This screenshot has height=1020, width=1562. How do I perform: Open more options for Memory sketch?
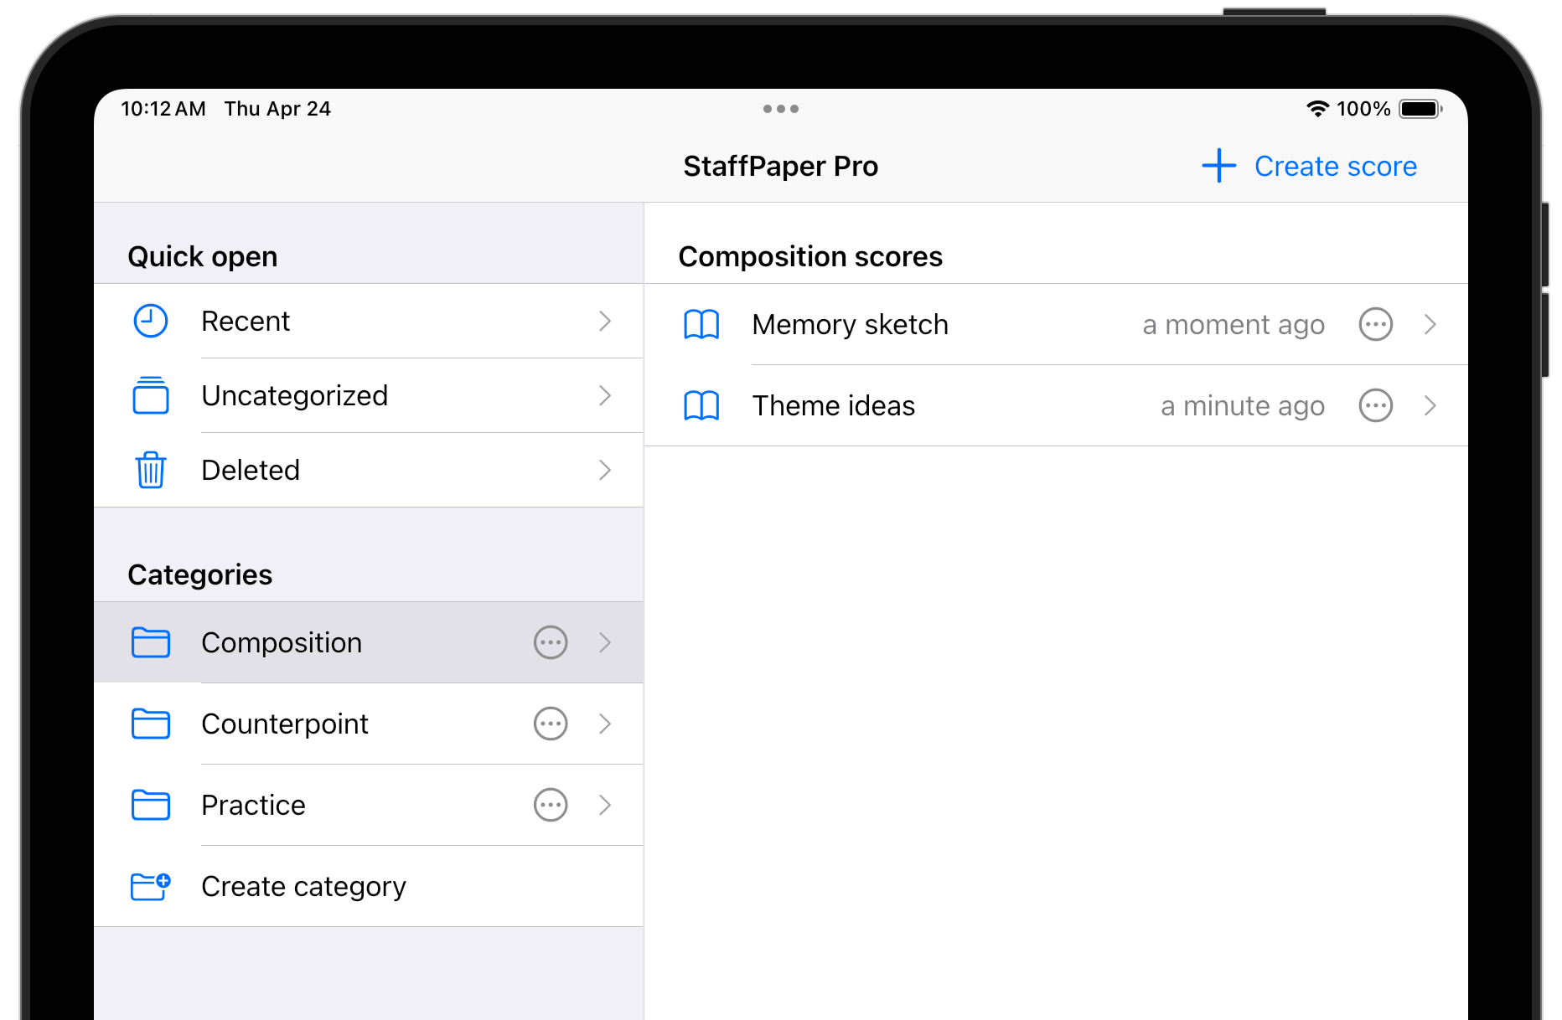pyautogui.click(x=1376, y=324)
